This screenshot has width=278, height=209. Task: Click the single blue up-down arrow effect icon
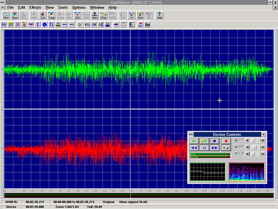pyautogui.click(x=38, y=25)
